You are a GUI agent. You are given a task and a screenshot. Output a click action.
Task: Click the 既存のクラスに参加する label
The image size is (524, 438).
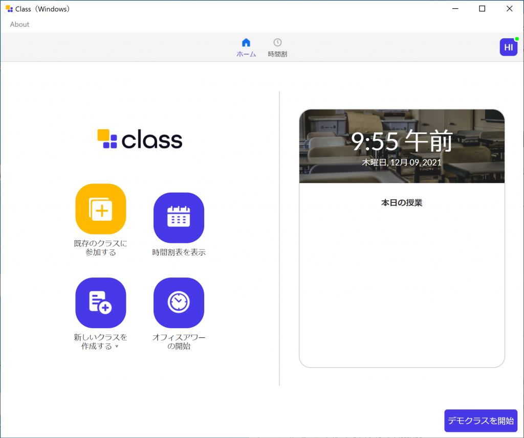[101, 248]
